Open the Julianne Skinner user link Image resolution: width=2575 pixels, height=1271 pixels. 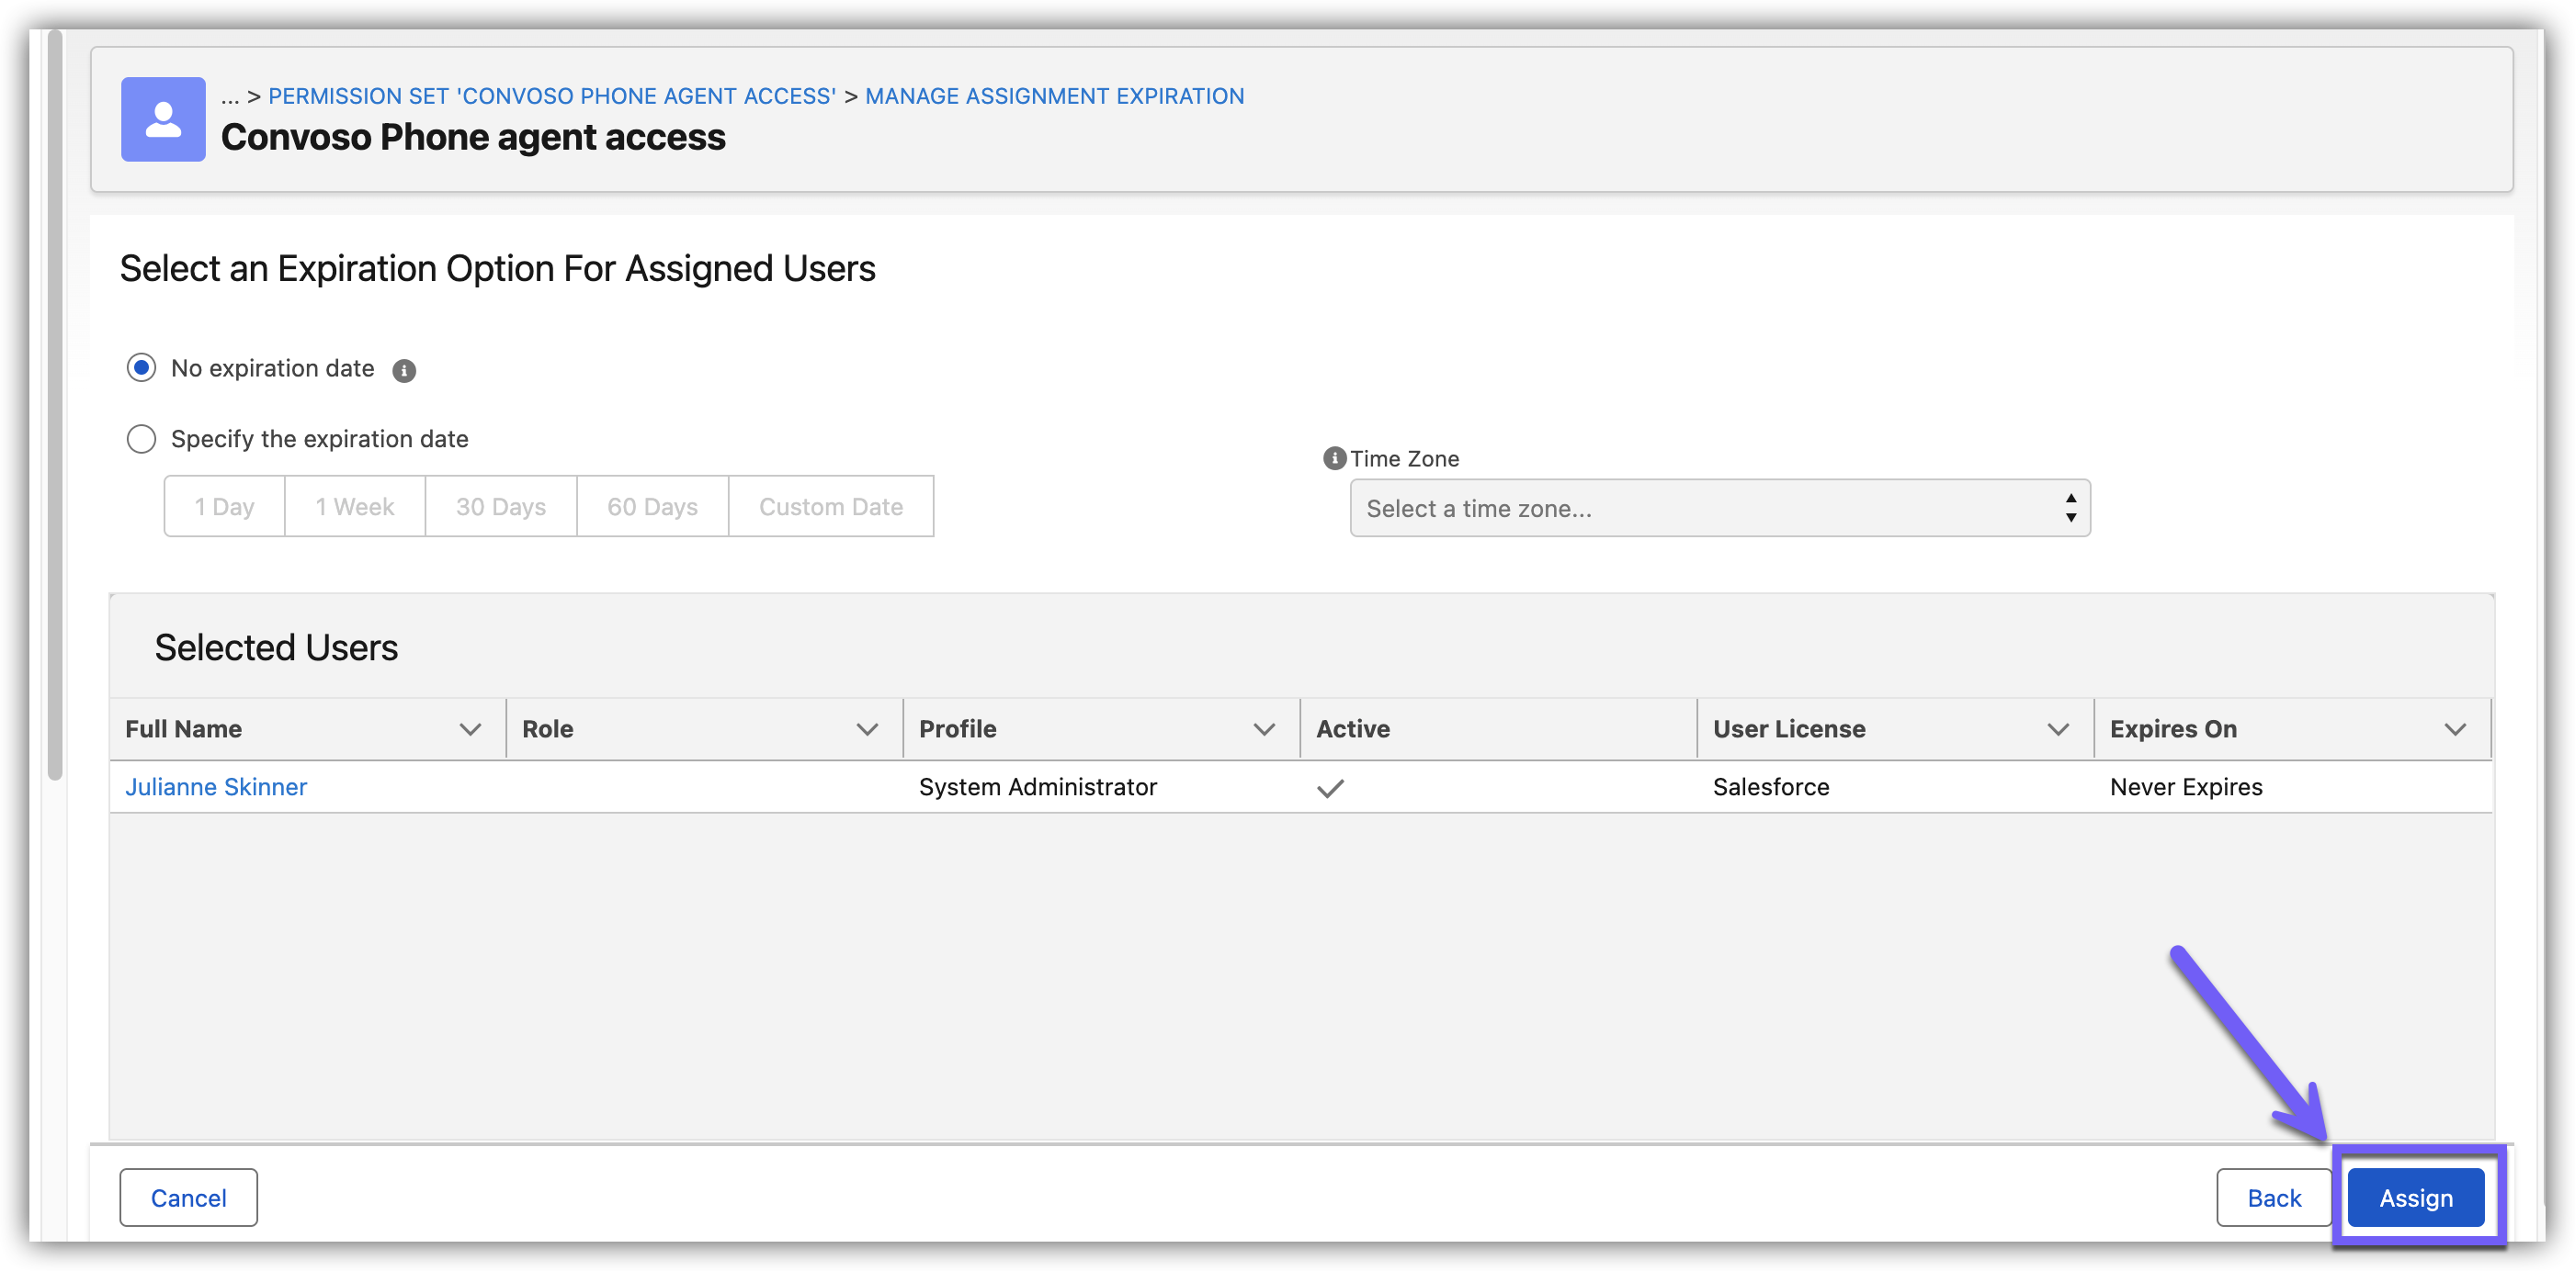(216, 787)
